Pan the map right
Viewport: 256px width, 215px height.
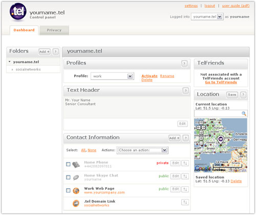click(203, 127)
